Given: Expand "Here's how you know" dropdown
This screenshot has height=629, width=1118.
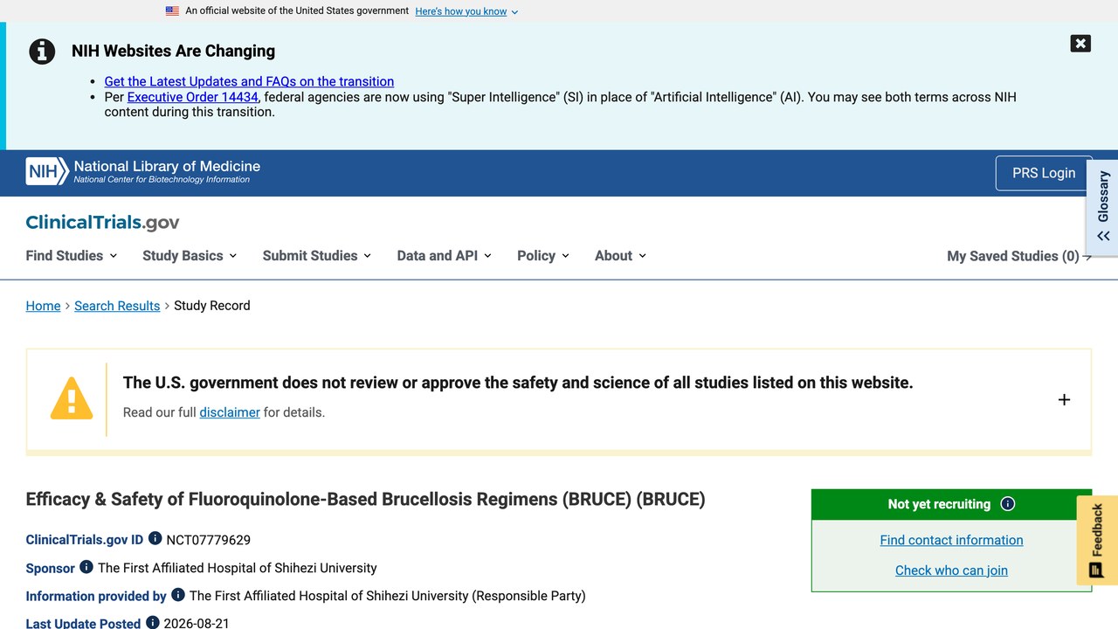Looking at the screenshot, I should click(466, 11).
